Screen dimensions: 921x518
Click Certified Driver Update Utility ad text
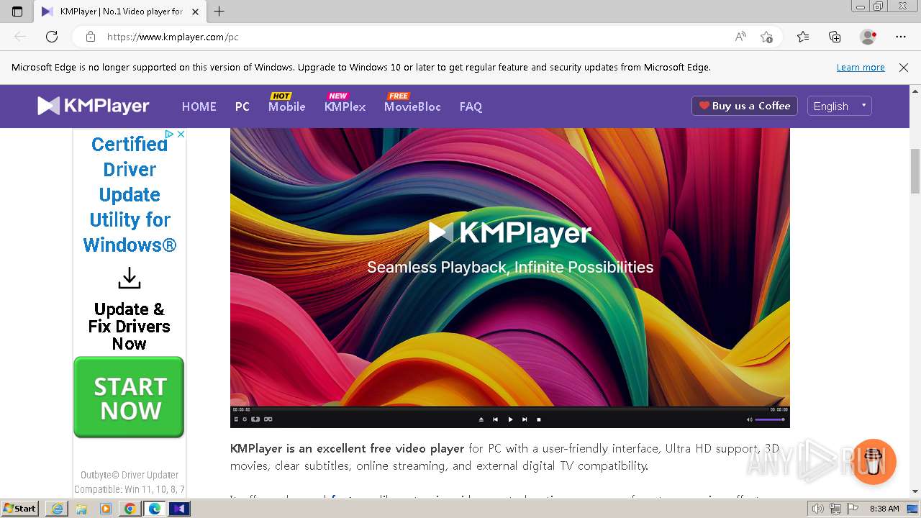[x=130, y=194]
